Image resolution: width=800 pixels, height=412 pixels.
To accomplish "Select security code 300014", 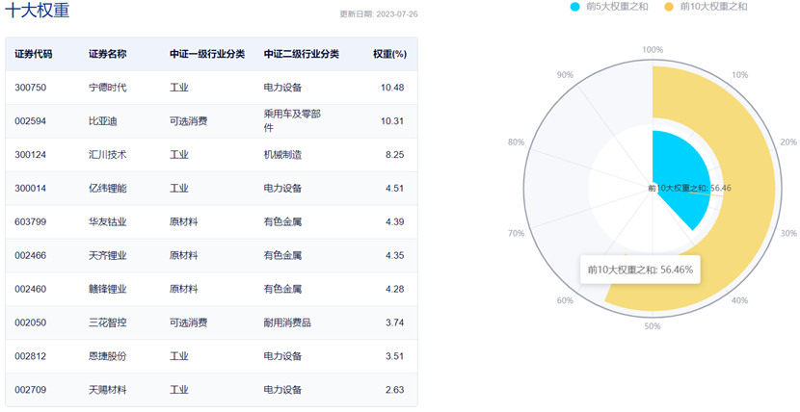I will 30,189.
